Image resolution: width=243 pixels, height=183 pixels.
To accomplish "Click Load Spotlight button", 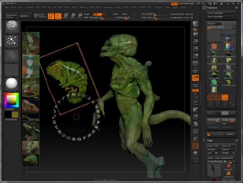I will [221, 13].
